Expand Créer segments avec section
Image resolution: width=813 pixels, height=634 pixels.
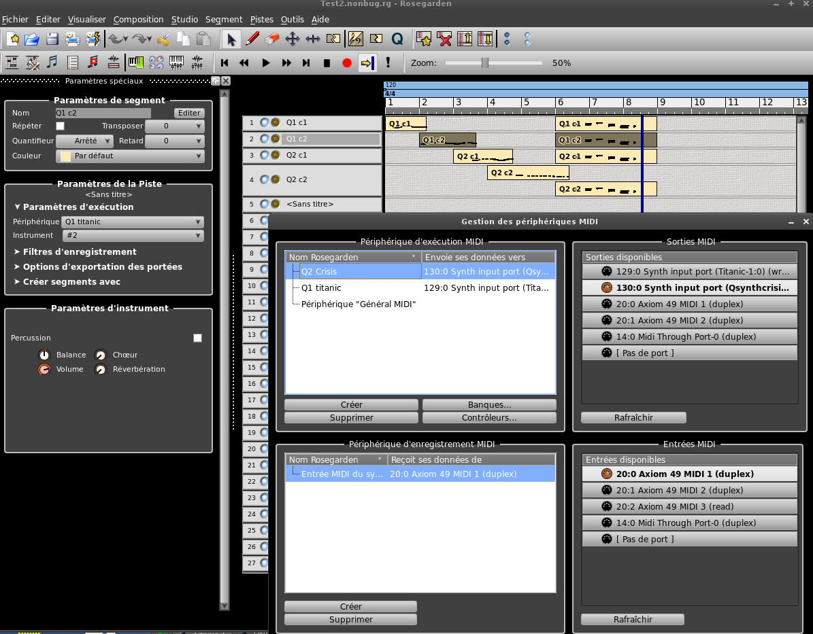click(67, 282)
